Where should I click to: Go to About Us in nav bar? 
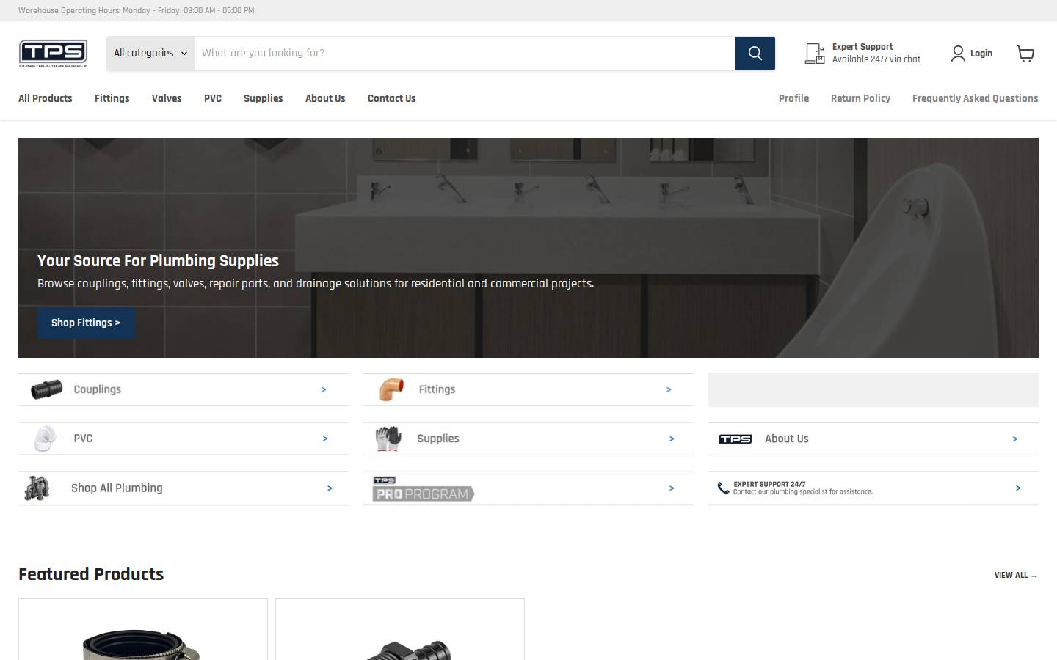coord(325,98)
